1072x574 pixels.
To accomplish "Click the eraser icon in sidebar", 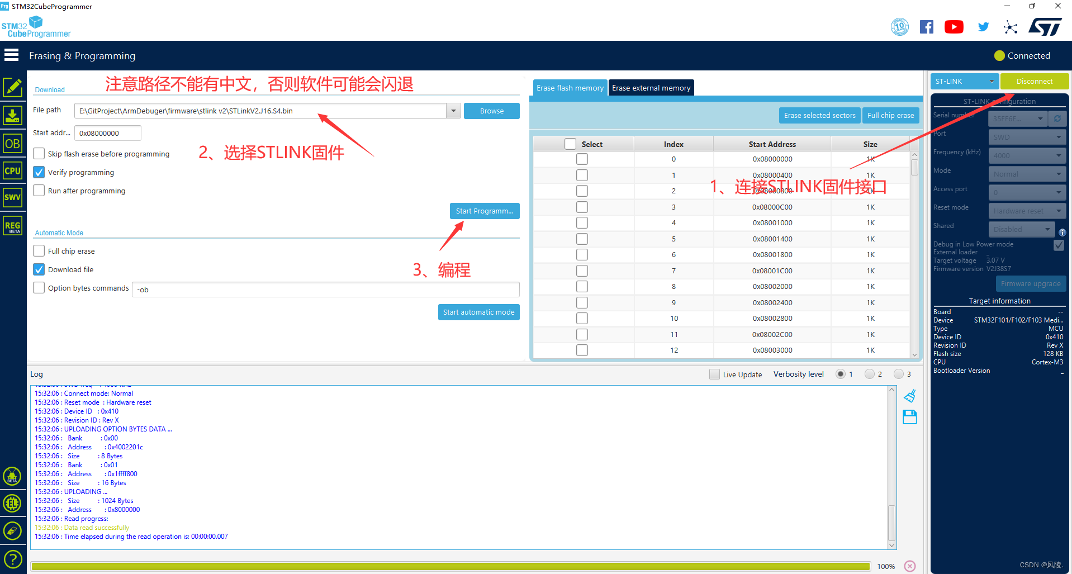I will point(12,531).
